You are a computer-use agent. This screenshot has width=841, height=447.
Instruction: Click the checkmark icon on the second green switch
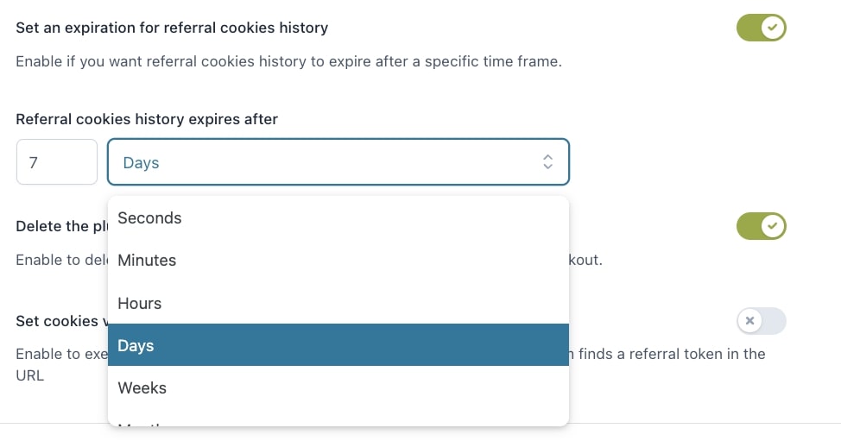(x=772, y=225)
